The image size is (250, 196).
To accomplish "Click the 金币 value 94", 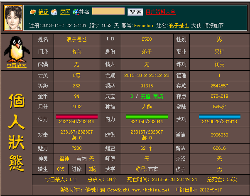I will pyautogui.click(x=76, y=96).
